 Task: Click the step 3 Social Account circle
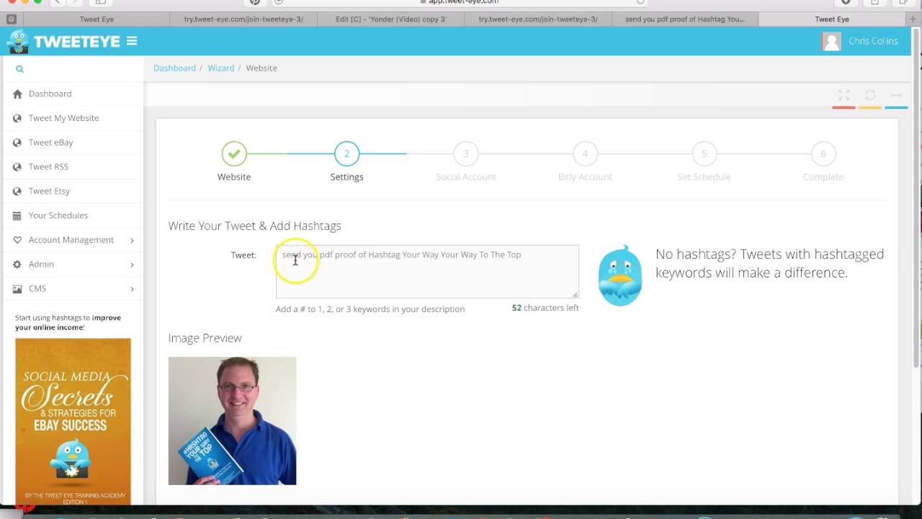(466, 154)
